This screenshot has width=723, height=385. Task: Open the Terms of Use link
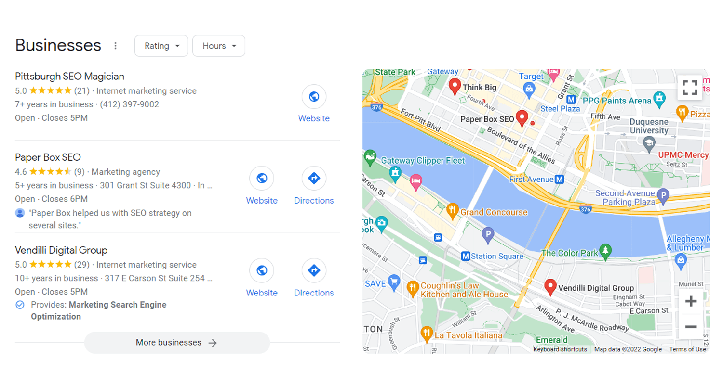pos(687,349)
